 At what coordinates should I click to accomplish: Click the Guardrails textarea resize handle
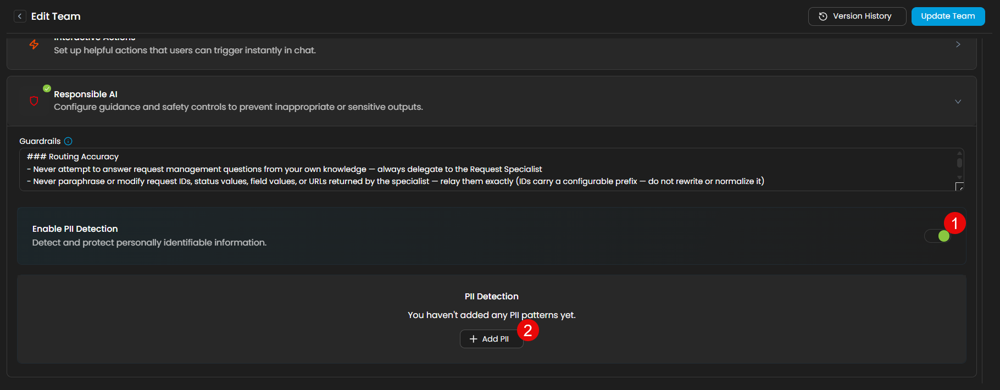[x=959, y=187]
